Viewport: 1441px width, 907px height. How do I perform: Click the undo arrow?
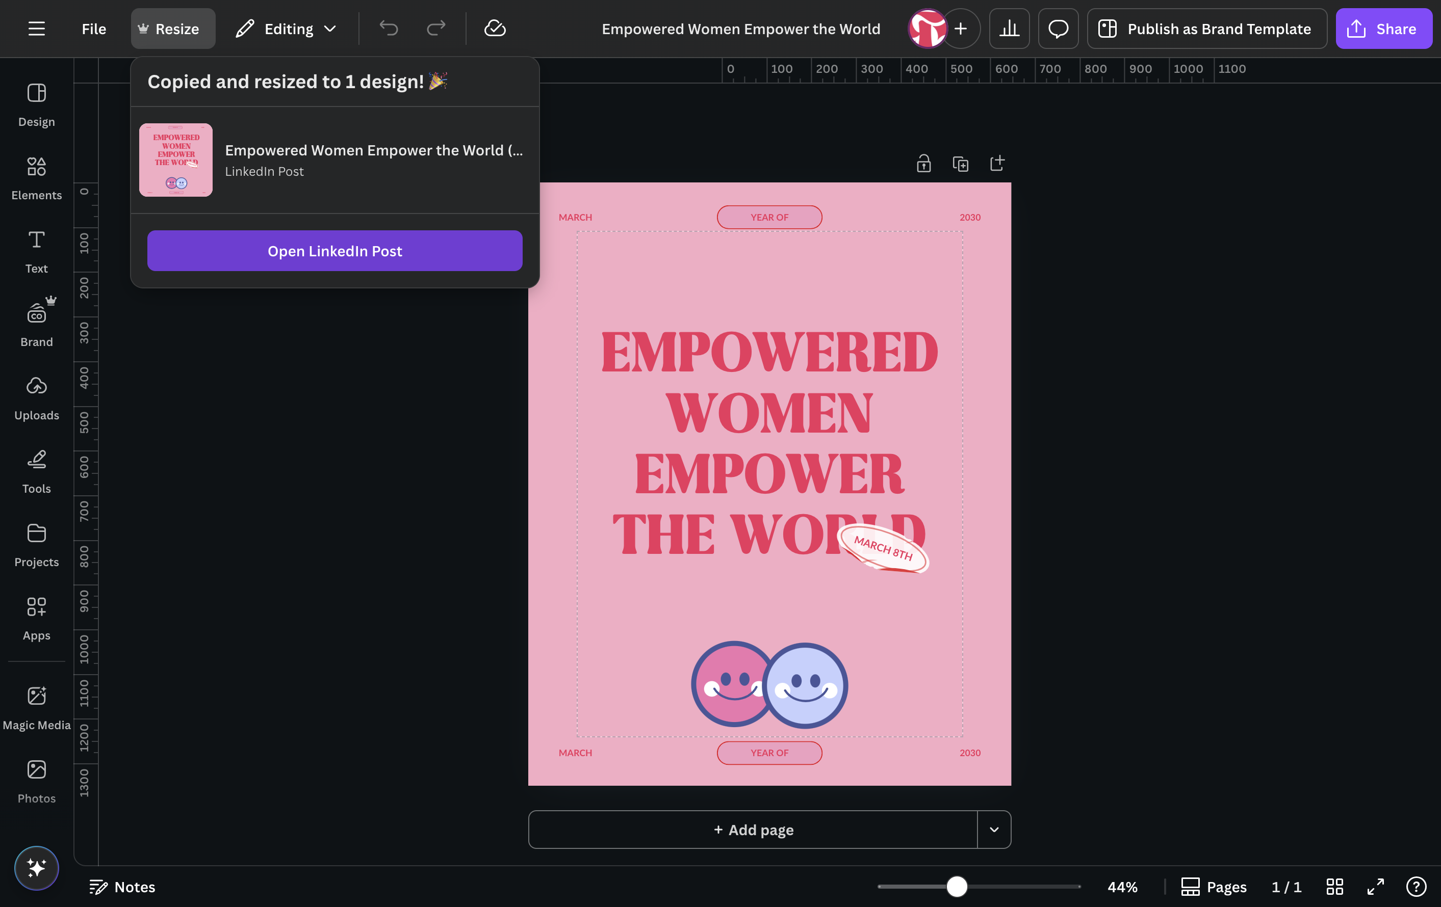point(389,29)
